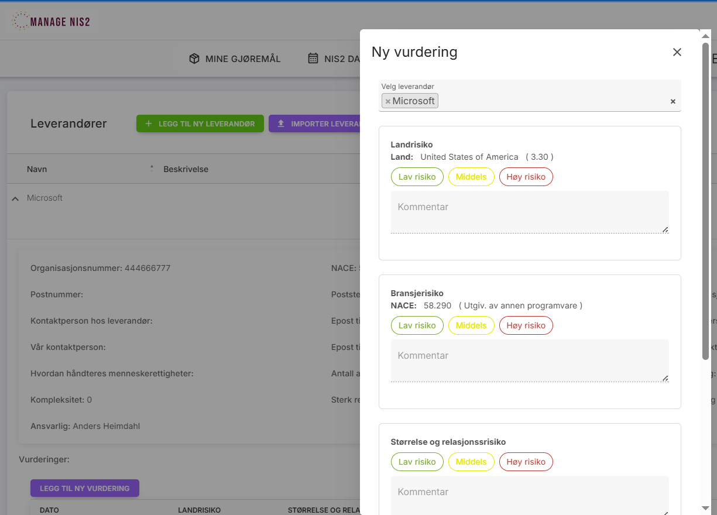Select Middels for Landrisiko
Viewport: 717px width, 515px height.
tap(471, 177)
